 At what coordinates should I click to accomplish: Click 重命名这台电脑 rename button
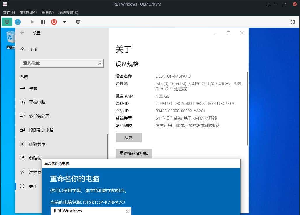(x=134, y=153)
